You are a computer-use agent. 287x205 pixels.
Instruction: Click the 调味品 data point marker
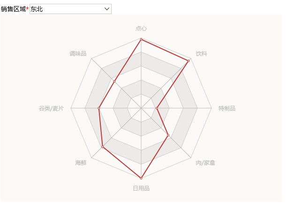point(114,81)
